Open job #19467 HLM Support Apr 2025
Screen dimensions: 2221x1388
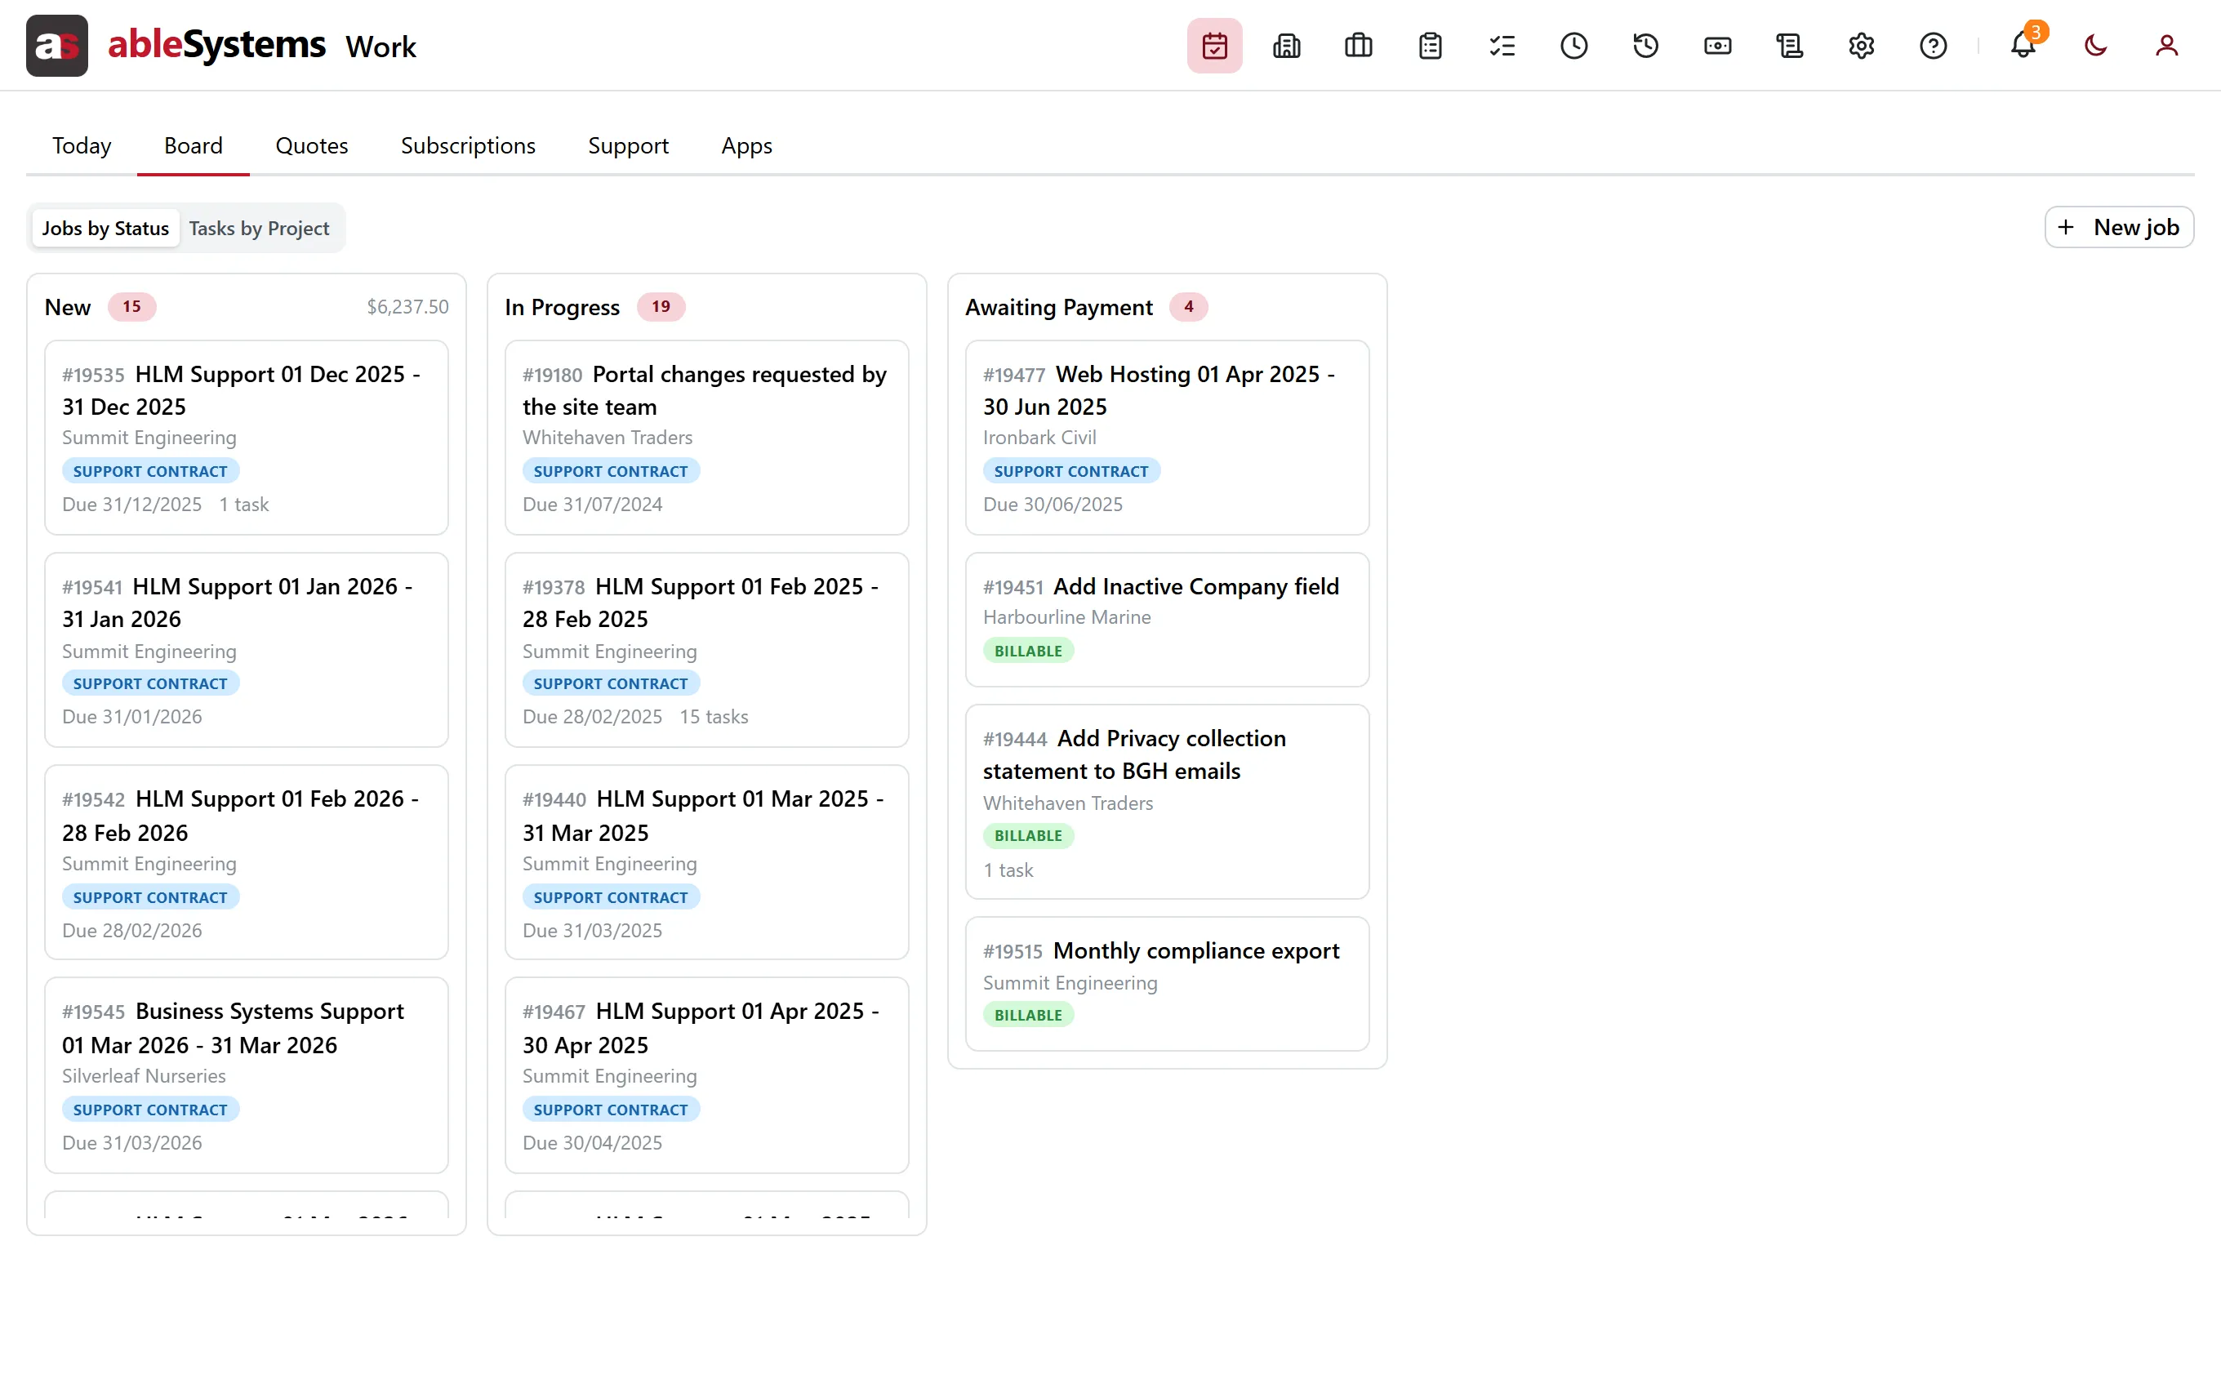[706, 1075]
